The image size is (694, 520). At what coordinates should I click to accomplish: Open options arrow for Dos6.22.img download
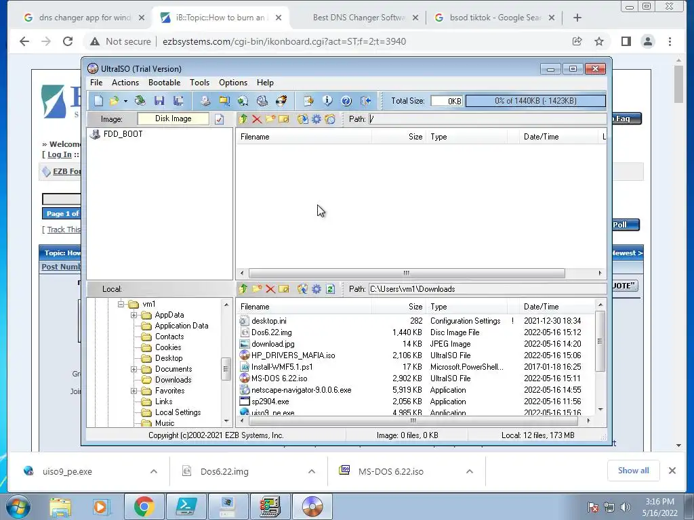click(x=312, y=471)
